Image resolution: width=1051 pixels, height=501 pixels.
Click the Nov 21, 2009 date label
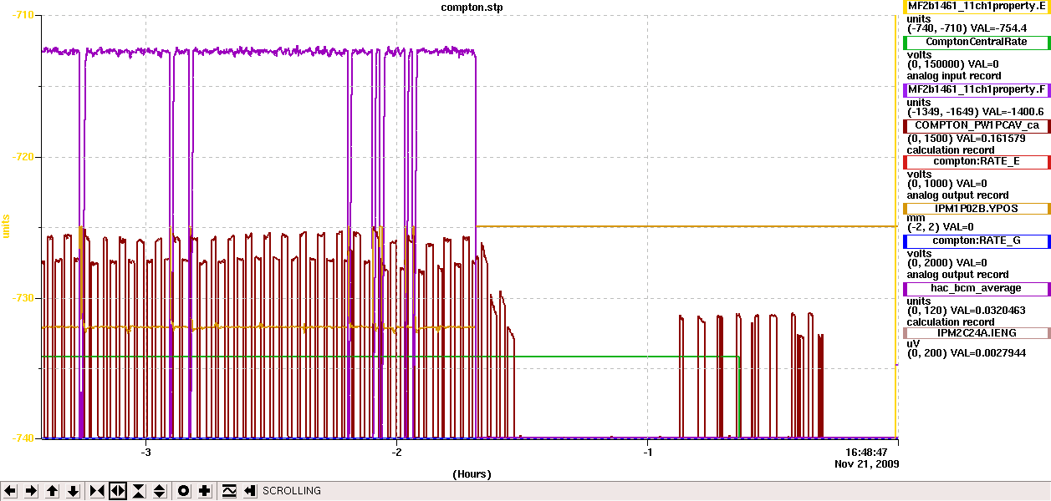coord(867,463)
